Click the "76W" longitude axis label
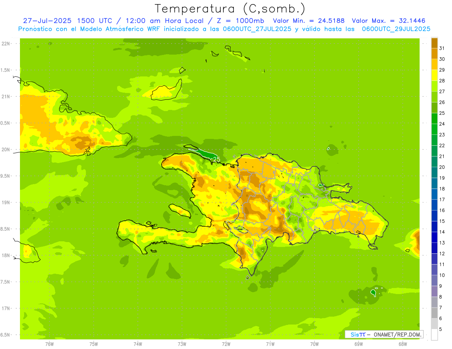This screenshot has width=452, height=349. coord(49,344)
